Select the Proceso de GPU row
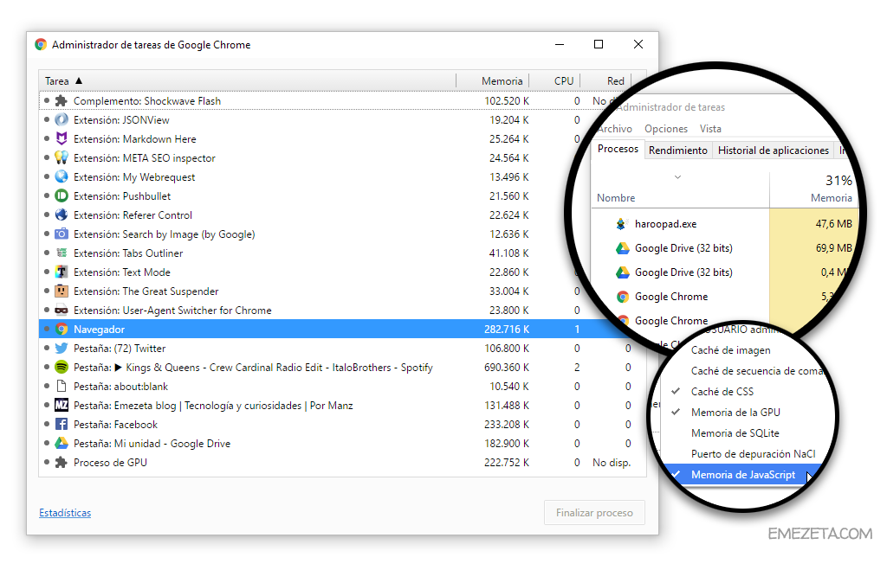The width and height of the screenshot is (887, 570). coord(342,463)
